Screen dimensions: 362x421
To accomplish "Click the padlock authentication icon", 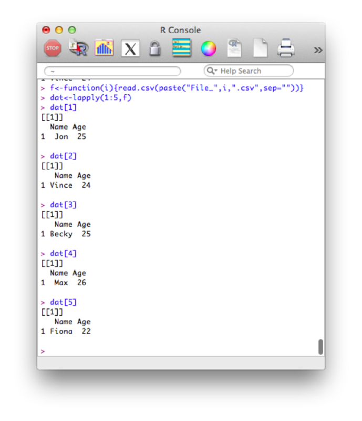I will 155,48.
